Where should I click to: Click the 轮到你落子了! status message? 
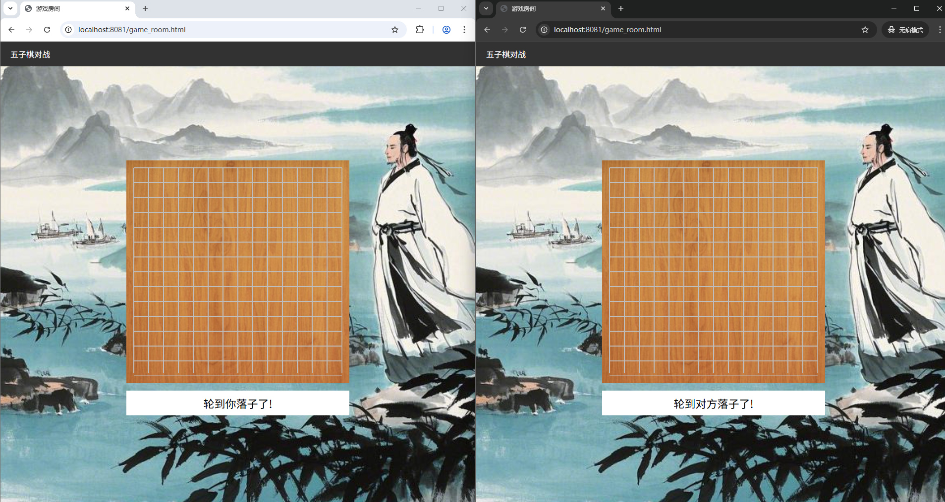[x=238, y=403]
